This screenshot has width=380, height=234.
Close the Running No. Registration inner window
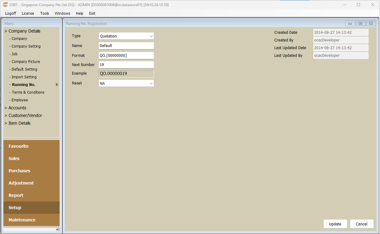(x=371, y=23)
